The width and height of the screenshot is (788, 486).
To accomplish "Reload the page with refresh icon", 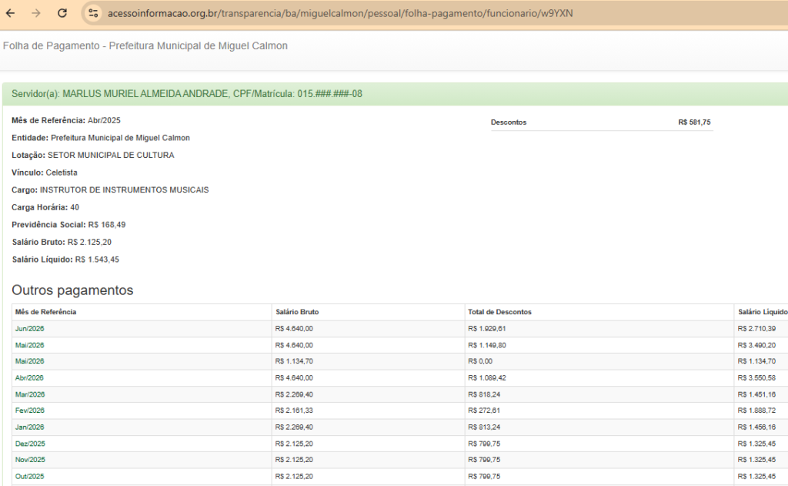I will 62,13.
